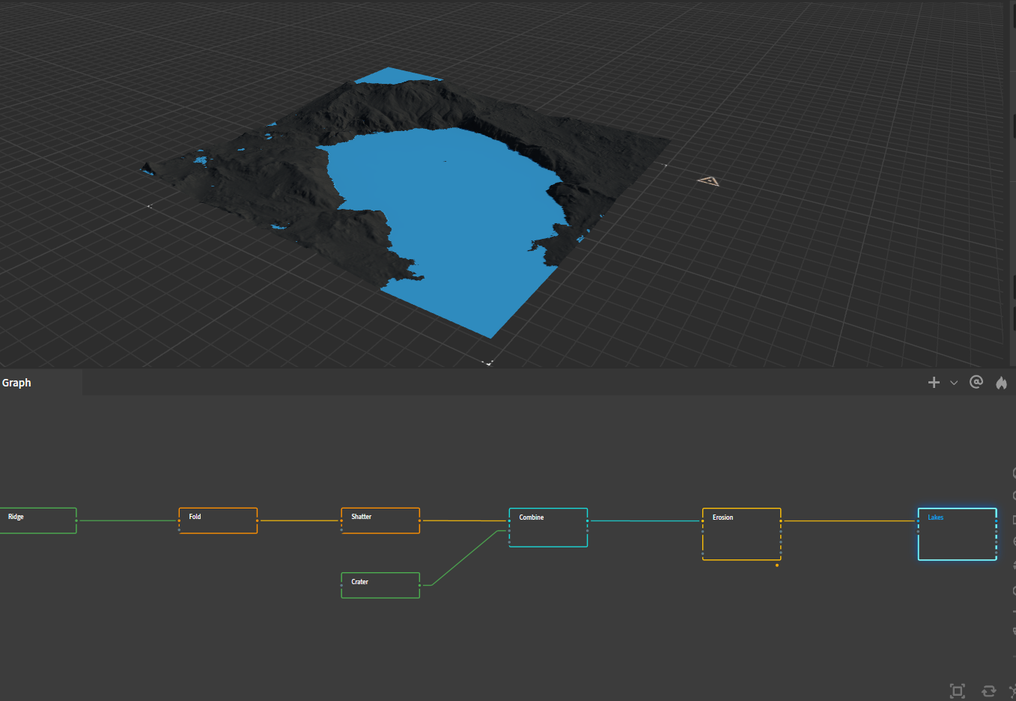Image resolution: width=1016 pixels, height=701 pixels.
Task: Click the viewport orientation gizmo
Action: (708, 180)
